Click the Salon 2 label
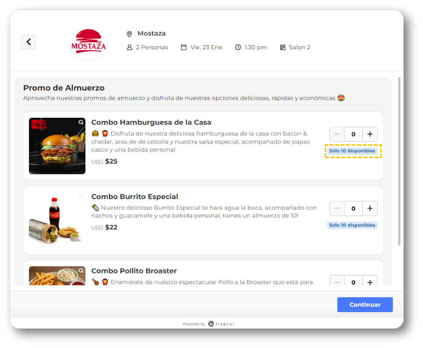The width and height of the screenshot is (423, 348). [299, 47]
